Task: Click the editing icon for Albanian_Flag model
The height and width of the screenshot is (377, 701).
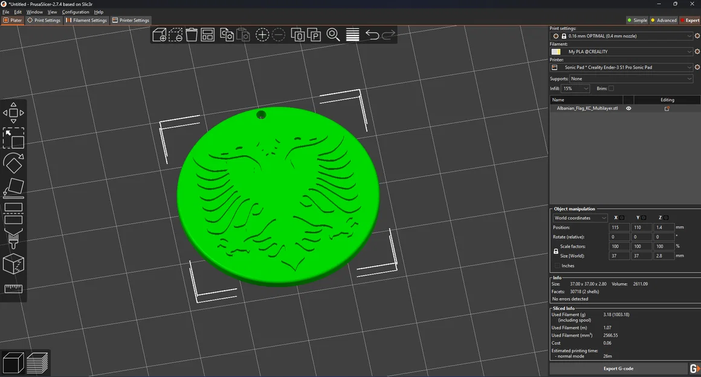Action: (667, 109)
